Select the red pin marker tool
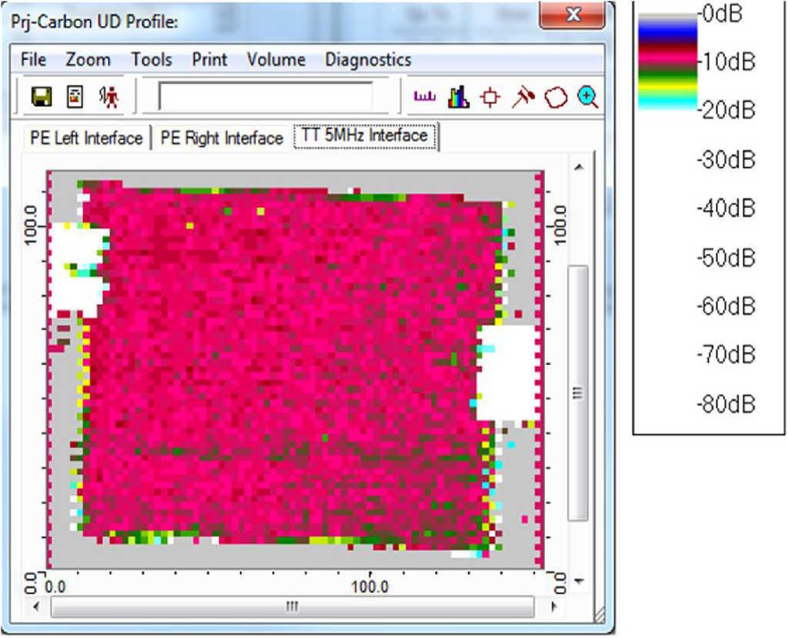 [523, 97]
